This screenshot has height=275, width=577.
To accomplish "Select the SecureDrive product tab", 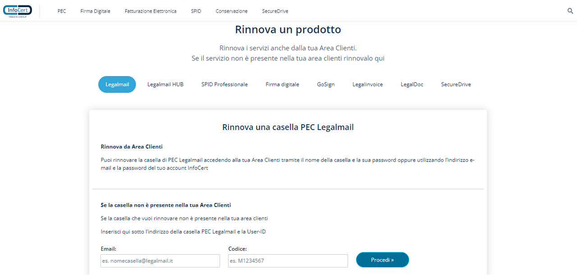I will [456, 85].
